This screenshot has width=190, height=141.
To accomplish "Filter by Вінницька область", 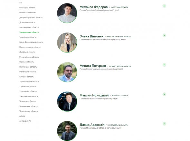I will coord(27,8).
